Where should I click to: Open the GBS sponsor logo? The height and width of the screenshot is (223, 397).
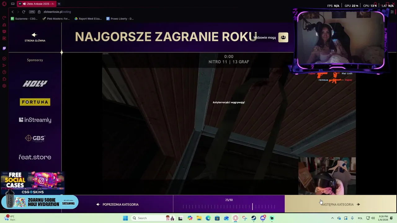(x=35, y=138)
